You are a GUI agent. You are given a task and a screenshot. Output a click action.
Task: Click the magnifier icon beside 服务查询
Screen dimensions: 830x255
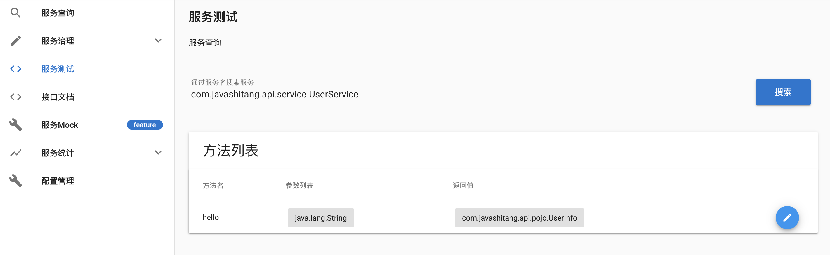[x=15, y=13]
